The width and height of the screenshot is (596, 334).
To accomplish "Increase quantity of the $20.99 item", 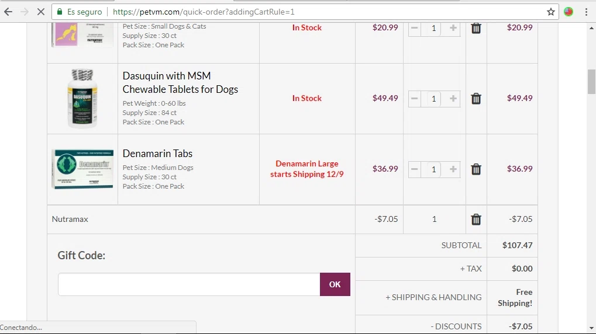I will [x=453, y=28].
